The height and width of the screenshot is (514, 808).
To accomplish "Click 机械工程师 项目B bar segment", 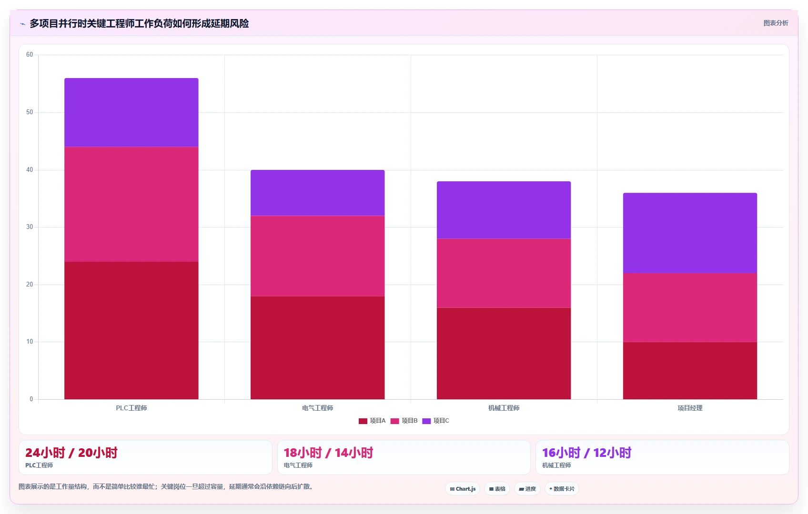I will pos(504,273).
